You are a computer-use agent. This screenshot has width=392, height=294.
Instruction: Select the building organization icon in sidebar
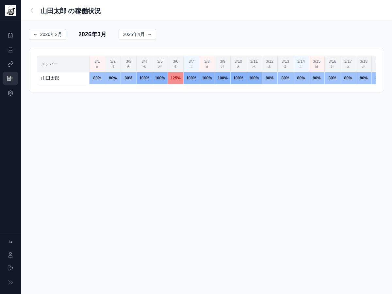pos(10,78)
